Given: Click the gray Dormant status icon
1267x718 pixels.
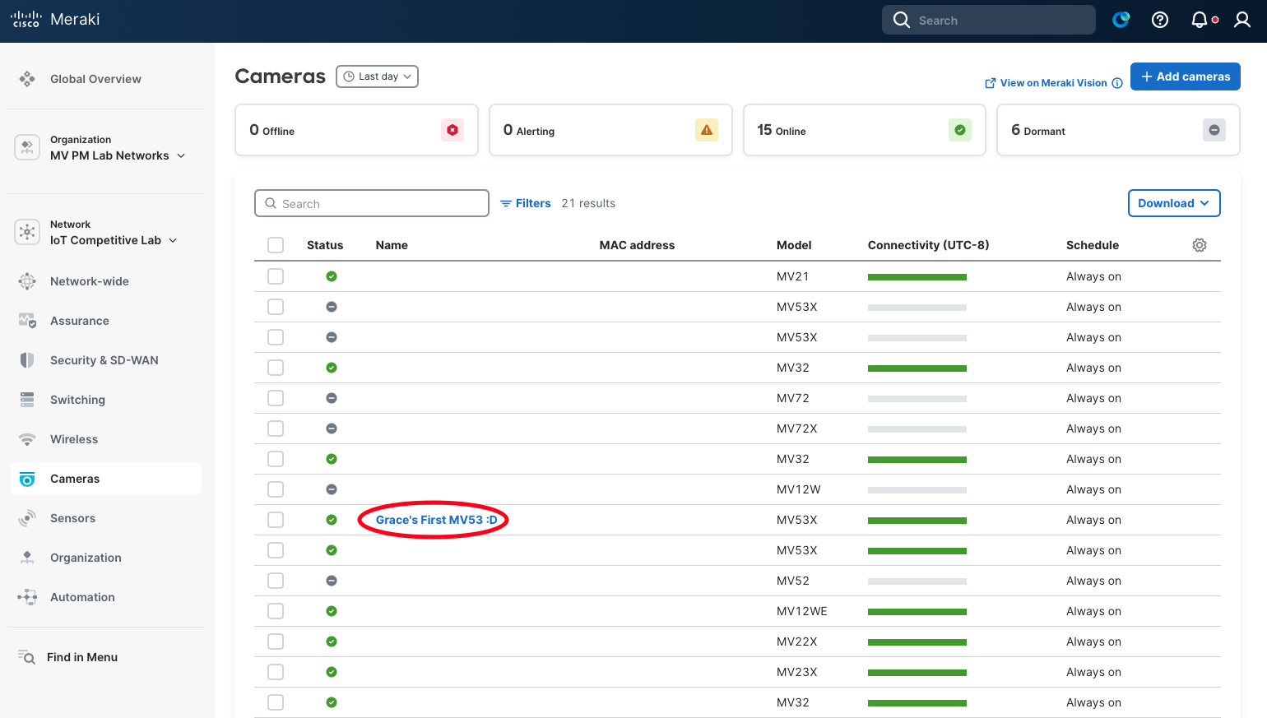Looking at the screenshot, I should [1214, 130].
